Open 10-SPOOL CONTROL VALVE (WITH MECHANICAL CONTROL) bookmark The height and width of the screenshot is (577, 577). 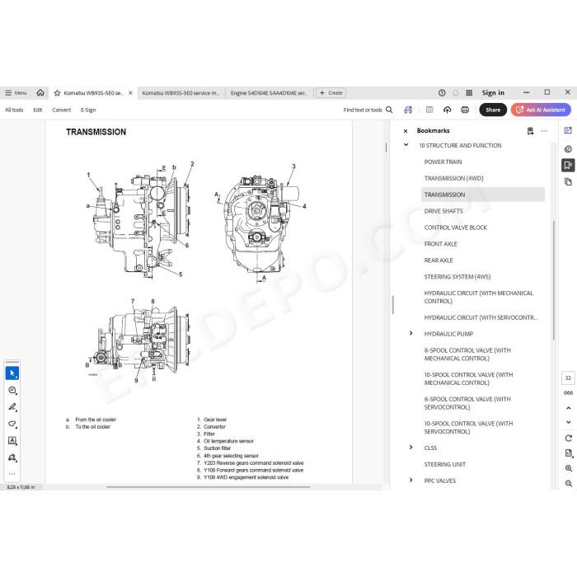[468, 378]
